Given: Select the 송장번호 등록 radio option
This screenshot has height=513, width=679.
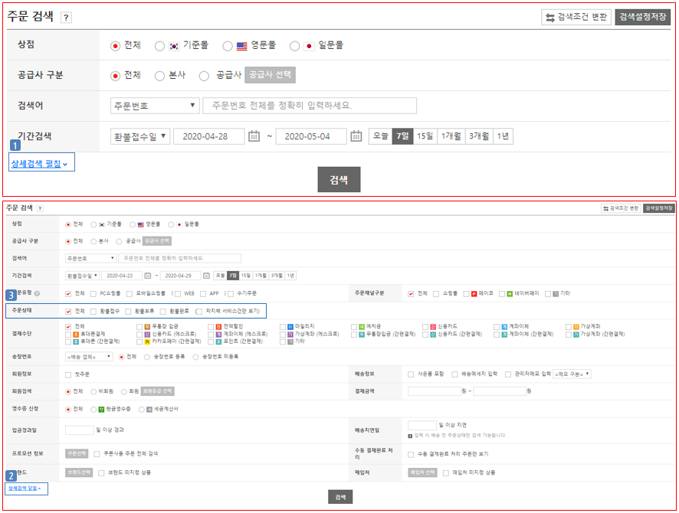Looking at the screenshot, I should point(147,357).
